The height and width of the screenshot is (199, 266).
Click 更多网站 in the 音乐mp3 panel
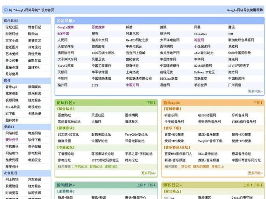pyautogui.click(x=255, y=173)
